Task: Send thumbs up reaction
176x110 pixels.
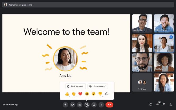Action: point(67,94)
